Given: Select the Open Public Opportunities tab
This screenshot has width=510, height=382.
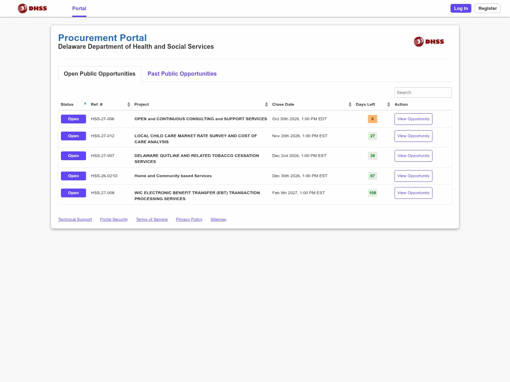Looking at the screenshot, I should coord(100,74).
